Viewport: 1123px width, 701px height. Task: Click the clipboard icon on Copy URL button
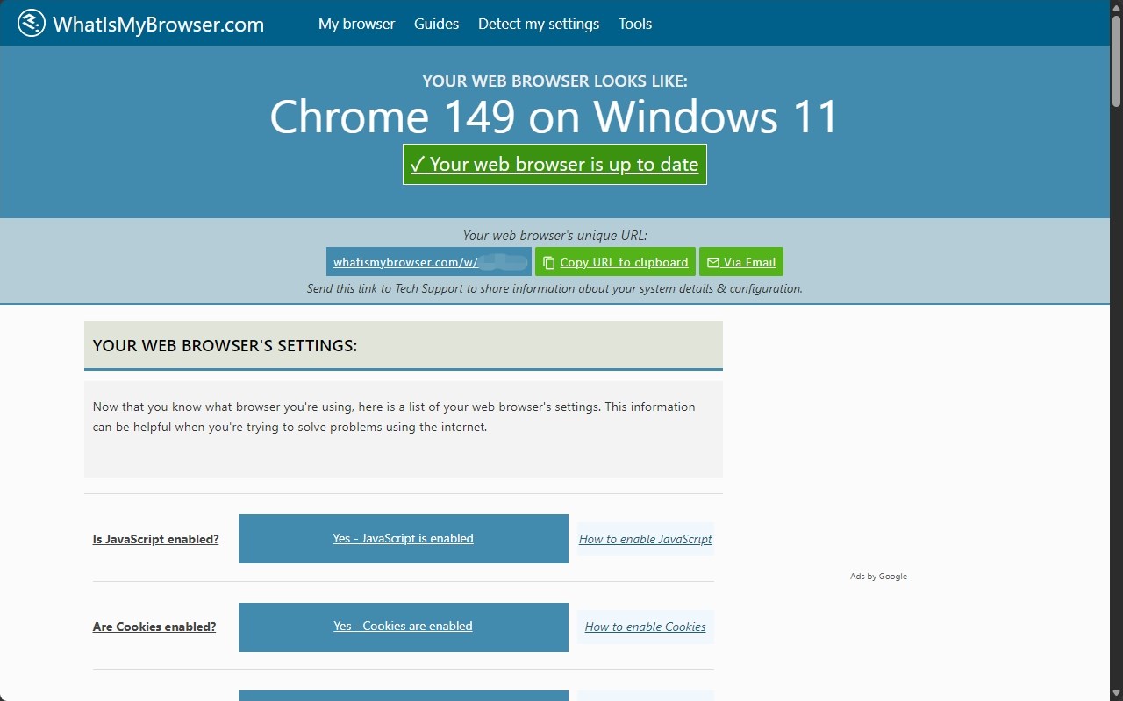pos(549,263)
